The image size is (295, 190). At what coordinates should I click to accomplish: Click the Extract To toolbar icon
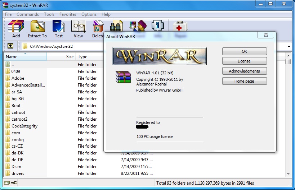[x=37, y=26]
